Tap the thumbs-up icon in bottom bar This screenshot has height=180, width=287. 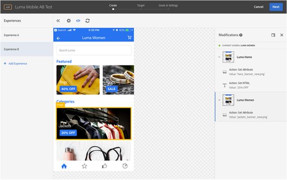(104, 166)
